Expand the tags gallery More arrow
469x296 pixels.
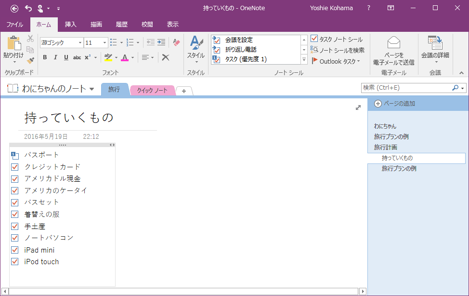(304, 60)
